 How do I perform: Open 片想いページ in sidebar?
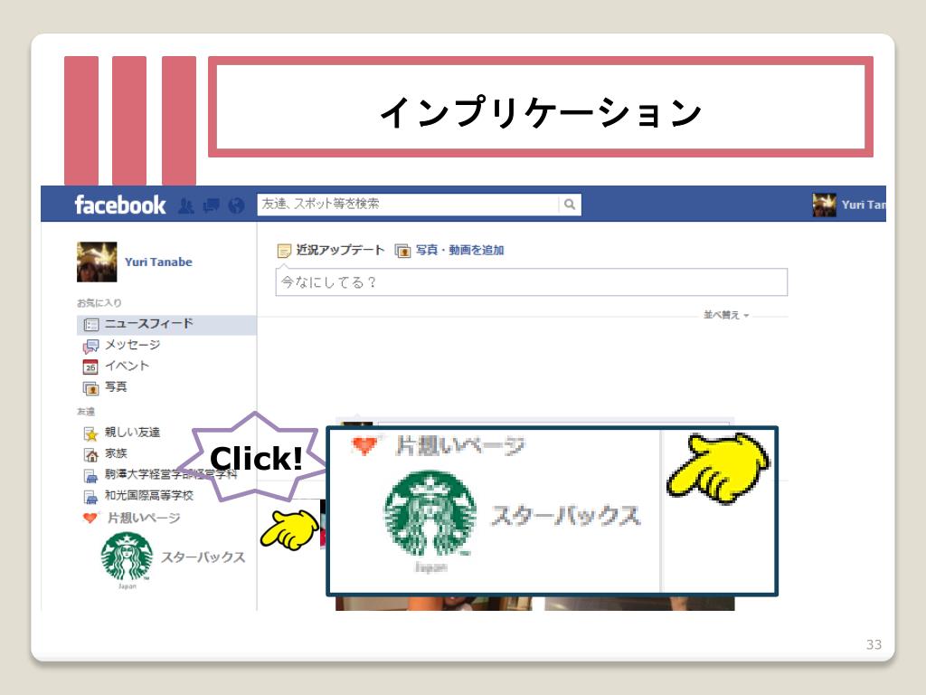144,519
